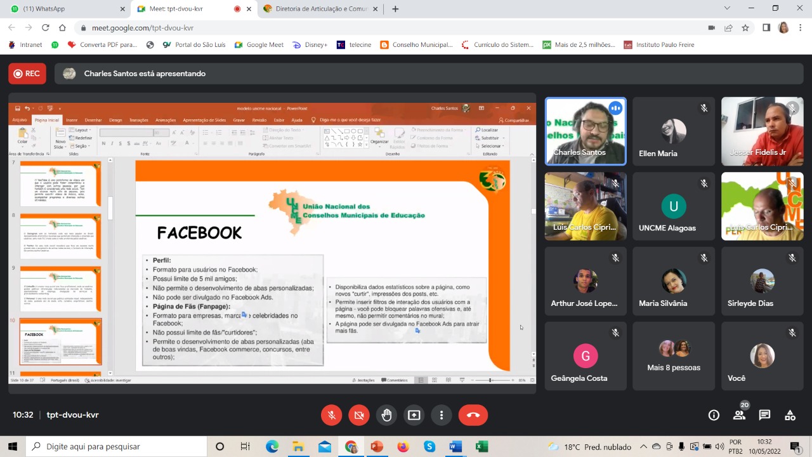Open the activities icon
The image size is (812, 457).
coord(790,415)
